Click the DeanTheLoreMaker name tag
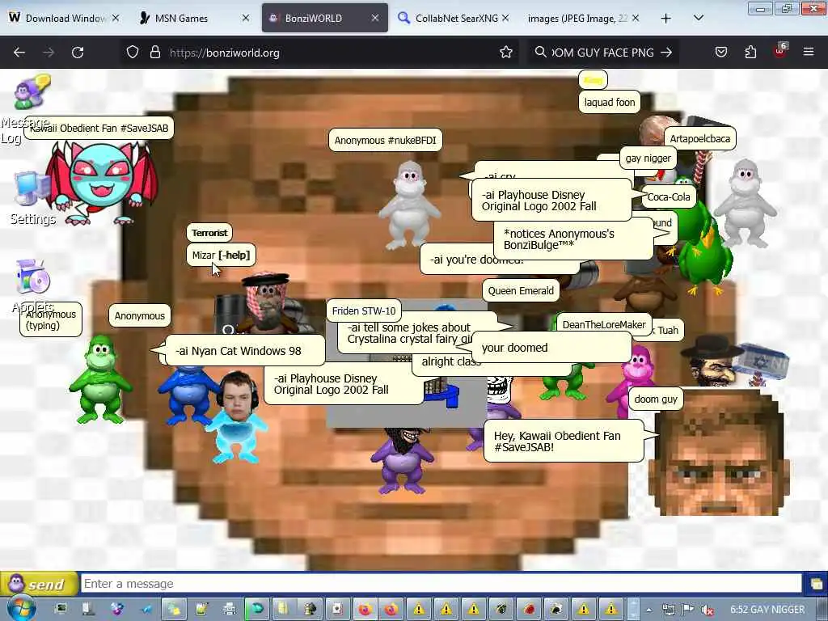Image resolution: width=828 pixels, height=621 pixels. point(604,325)
